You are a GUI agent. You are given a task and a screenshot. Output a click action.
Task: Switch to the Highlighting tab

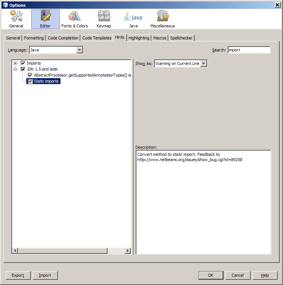[139, 38]
